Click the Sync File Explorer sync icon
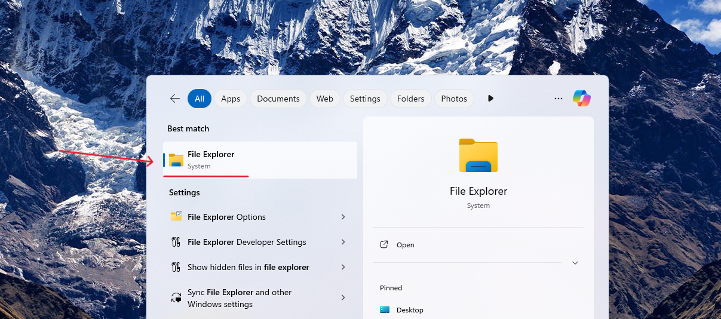The width and height of the screenshot is (721, 319). (x=176, y=297)
